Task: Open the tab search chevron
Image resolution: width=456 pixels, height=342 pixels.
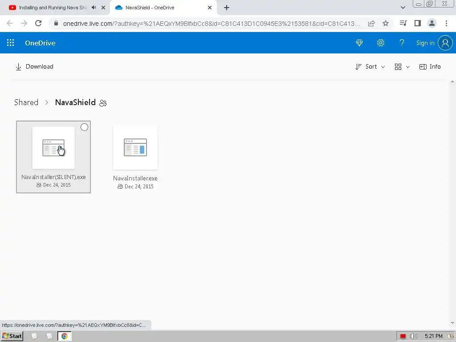Action: click(x=403, y=8)
